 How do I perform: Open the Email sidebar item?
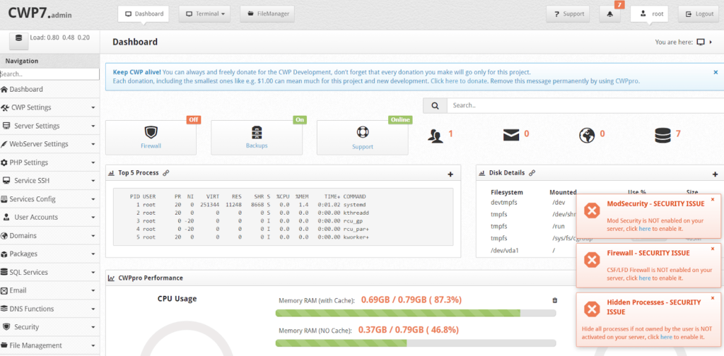coord(50,290)
